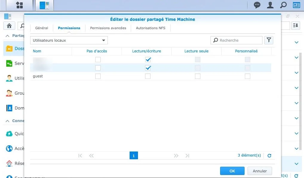Check Pas d'accès for the first user
This screenshot has width=304, height=178.
(98, 60)
